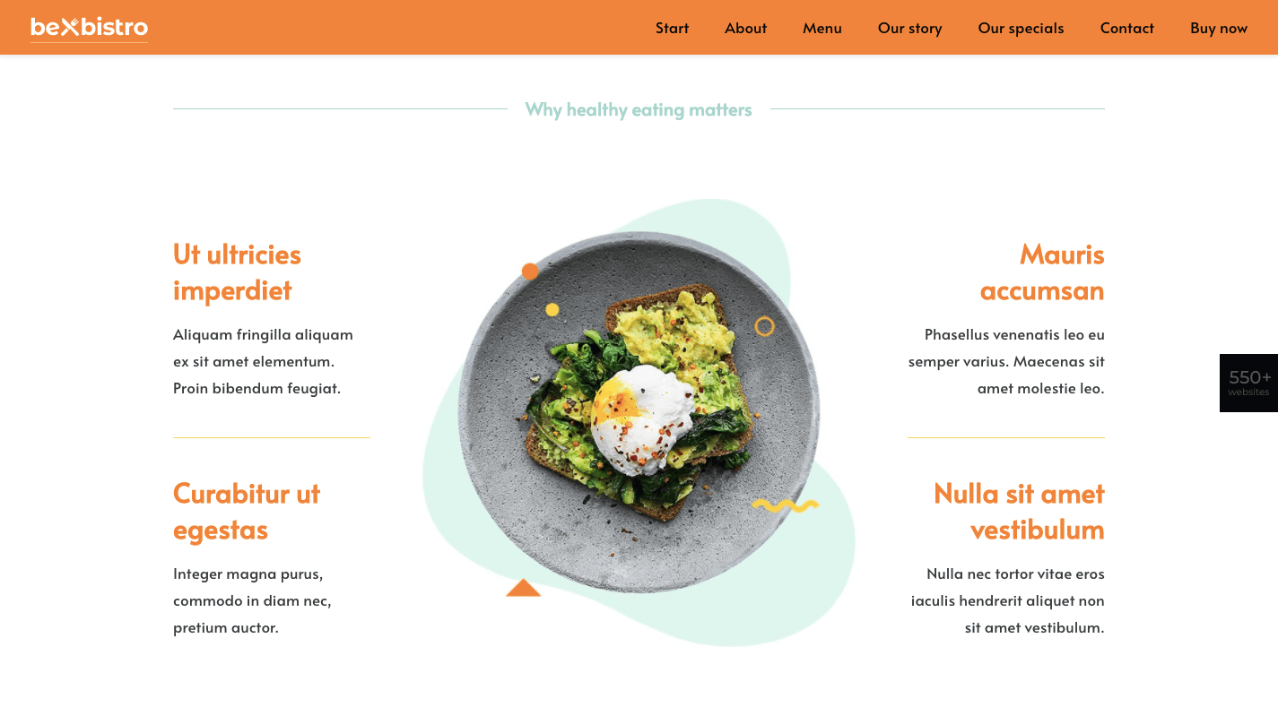Image resolution: width=1278 pixels, height=707 pixels.
Task: Click the Mauris accumsan heading
Action: pos(1042,272)
